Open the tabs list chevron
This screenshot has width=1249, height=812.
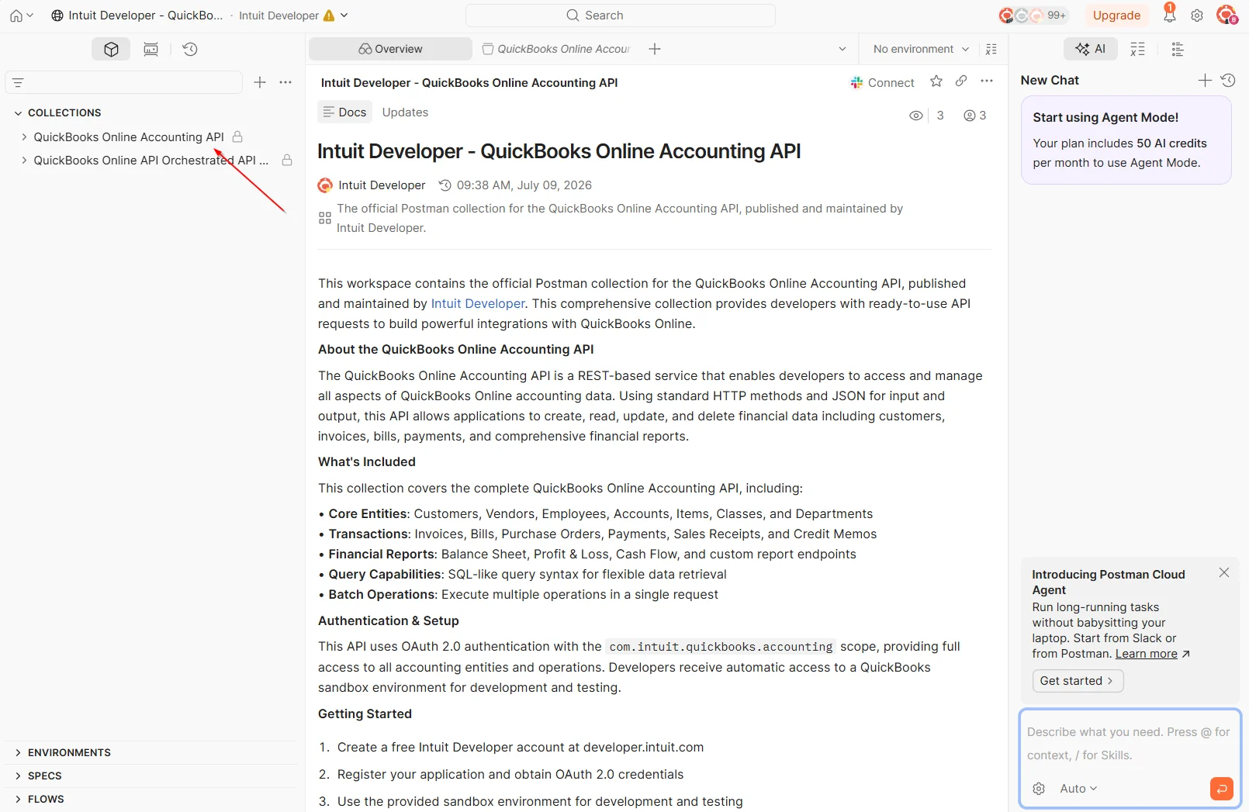click(842, 49)
